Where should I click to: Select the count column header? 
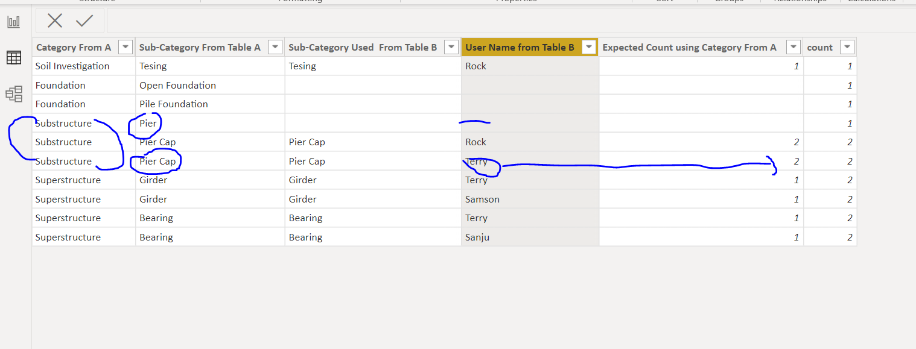[x=830, y=47]
